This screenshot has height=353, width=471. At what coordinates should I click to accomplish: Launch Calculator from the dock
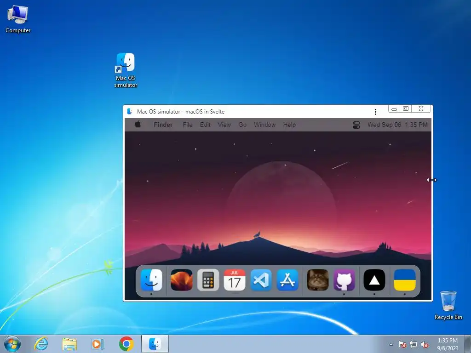click(208, 280)
